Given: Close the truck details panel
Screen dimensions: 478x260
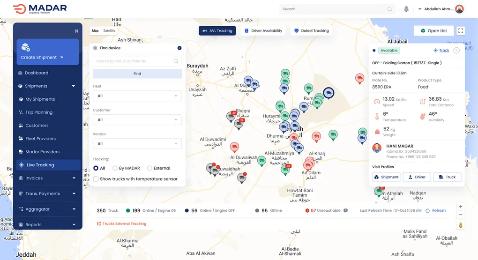Looking at the screenshot, I should tap(456, 50).
